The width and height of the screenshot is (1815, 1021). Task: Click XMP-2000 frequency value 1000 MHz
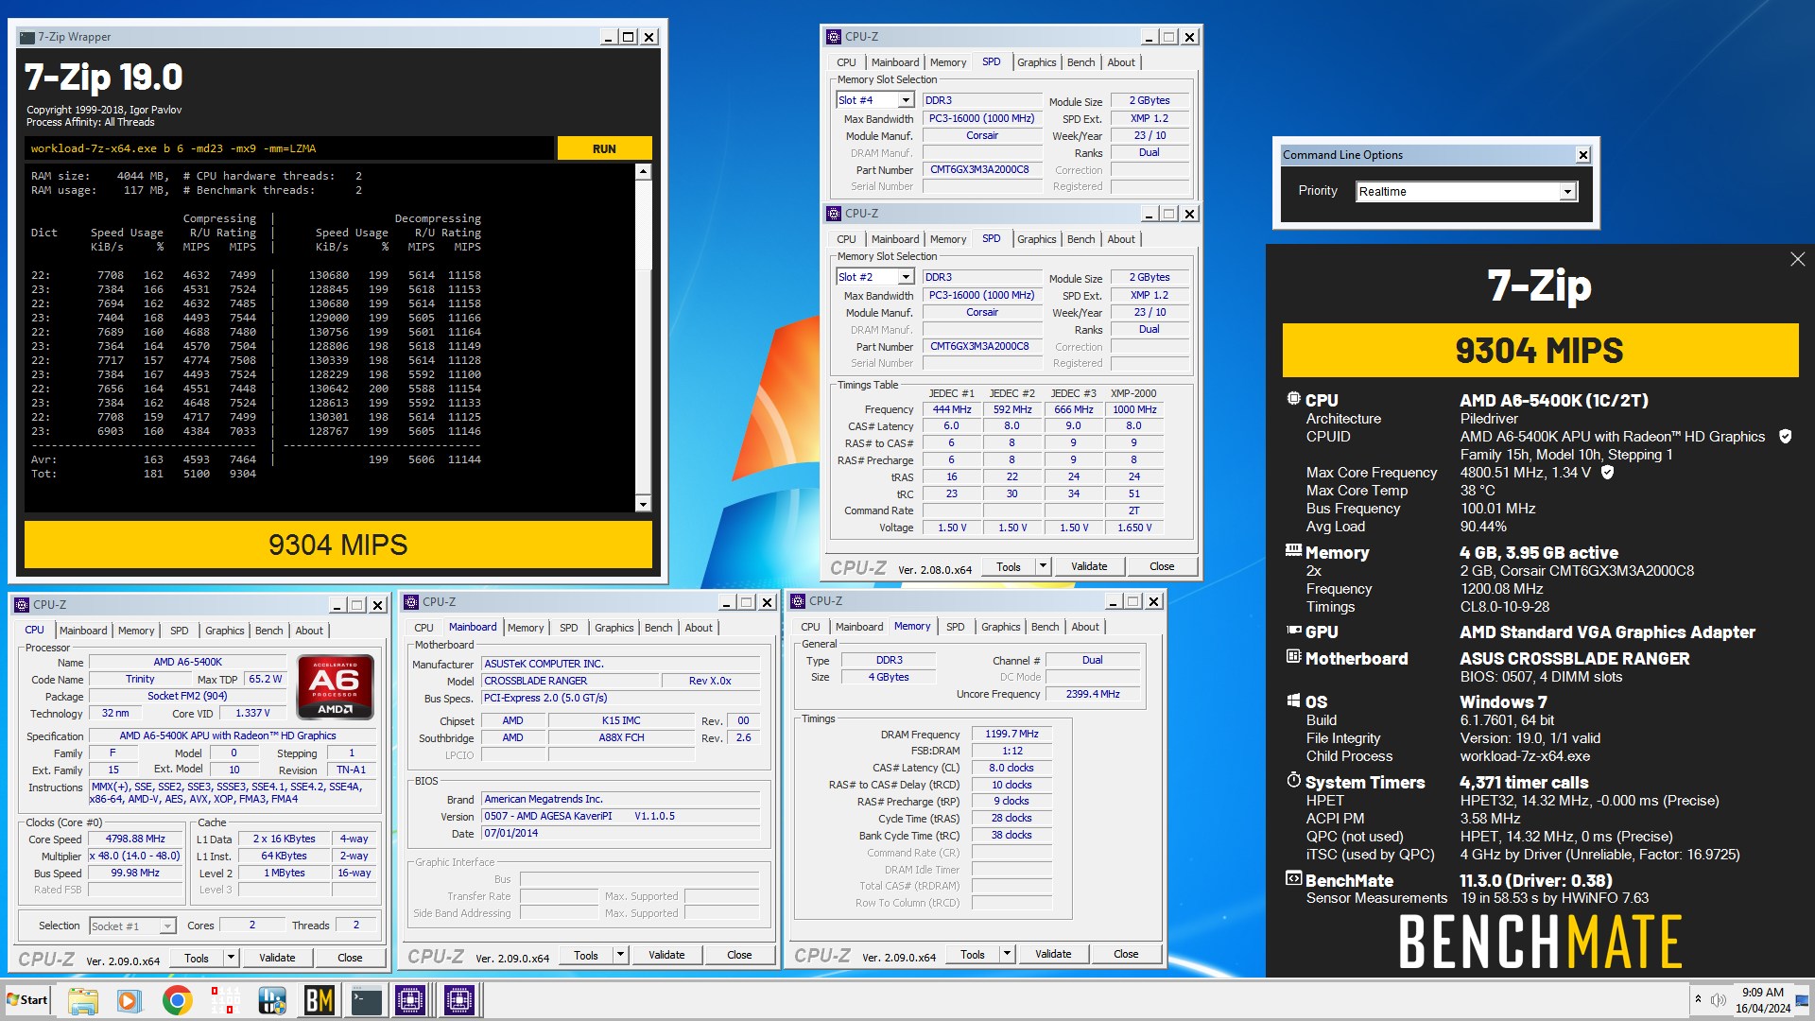pos(1133,409)
